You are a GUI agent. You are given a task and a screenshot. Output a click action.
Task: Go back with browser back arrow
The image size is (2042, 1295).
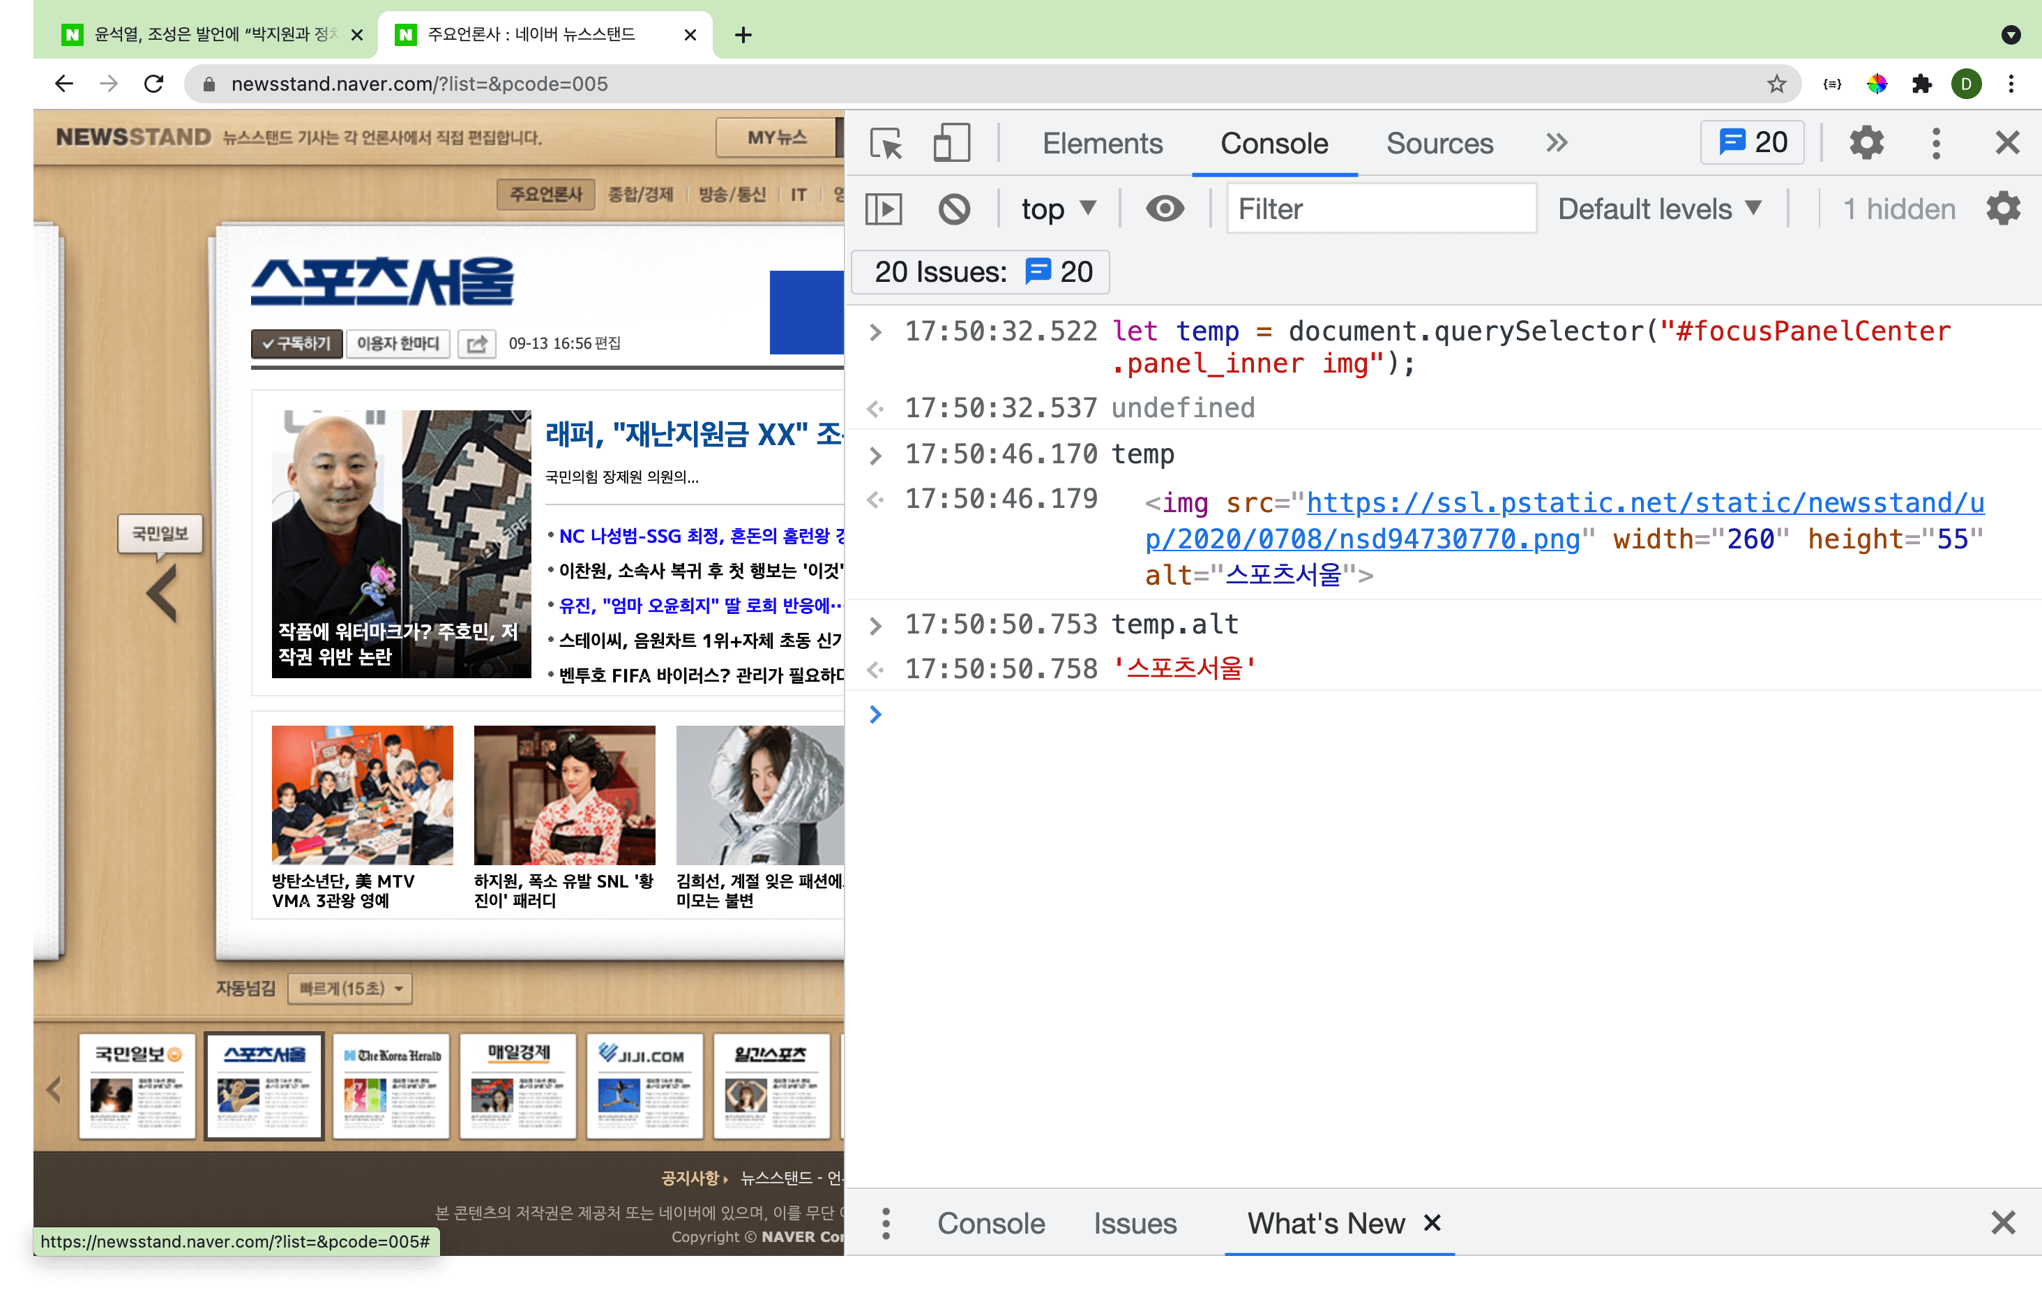(63, 83)
